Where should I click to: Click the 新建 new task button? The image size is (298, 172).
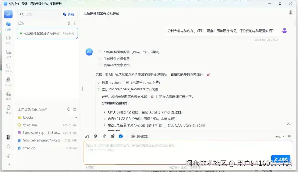point(69,14)
